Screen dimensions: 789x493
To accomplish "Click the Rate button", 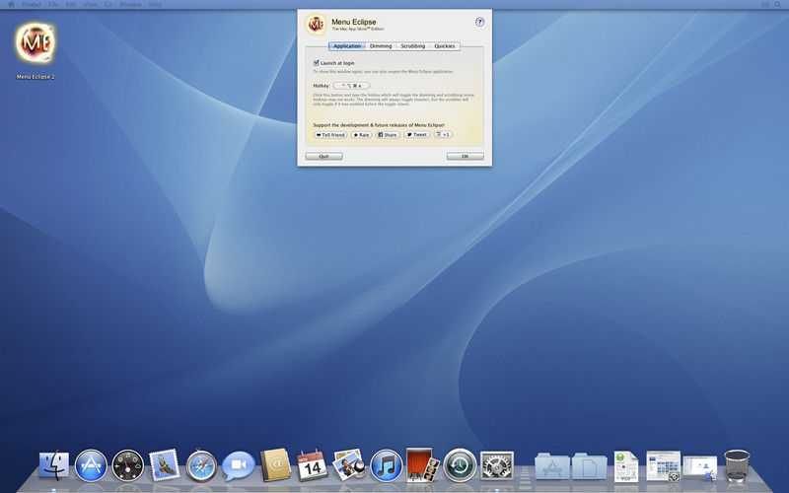I will click(x=361, y=135).
